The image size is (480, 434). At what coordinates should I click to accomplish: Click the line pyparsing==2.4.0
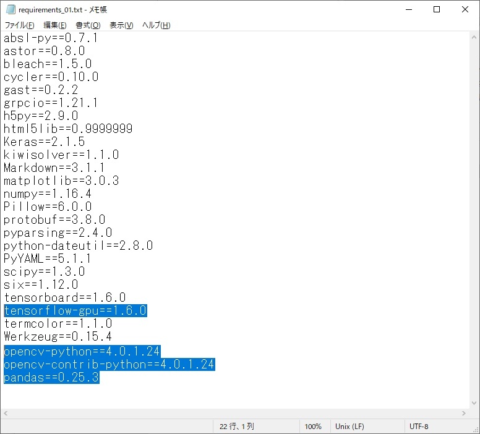[x=58, y=232]
